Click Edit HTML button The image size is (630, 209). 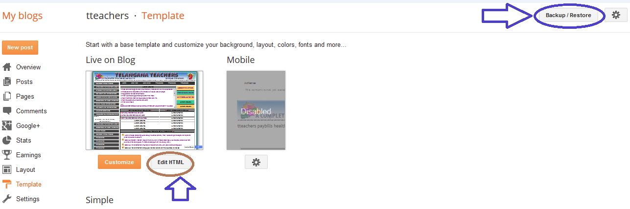click(170, 162)
